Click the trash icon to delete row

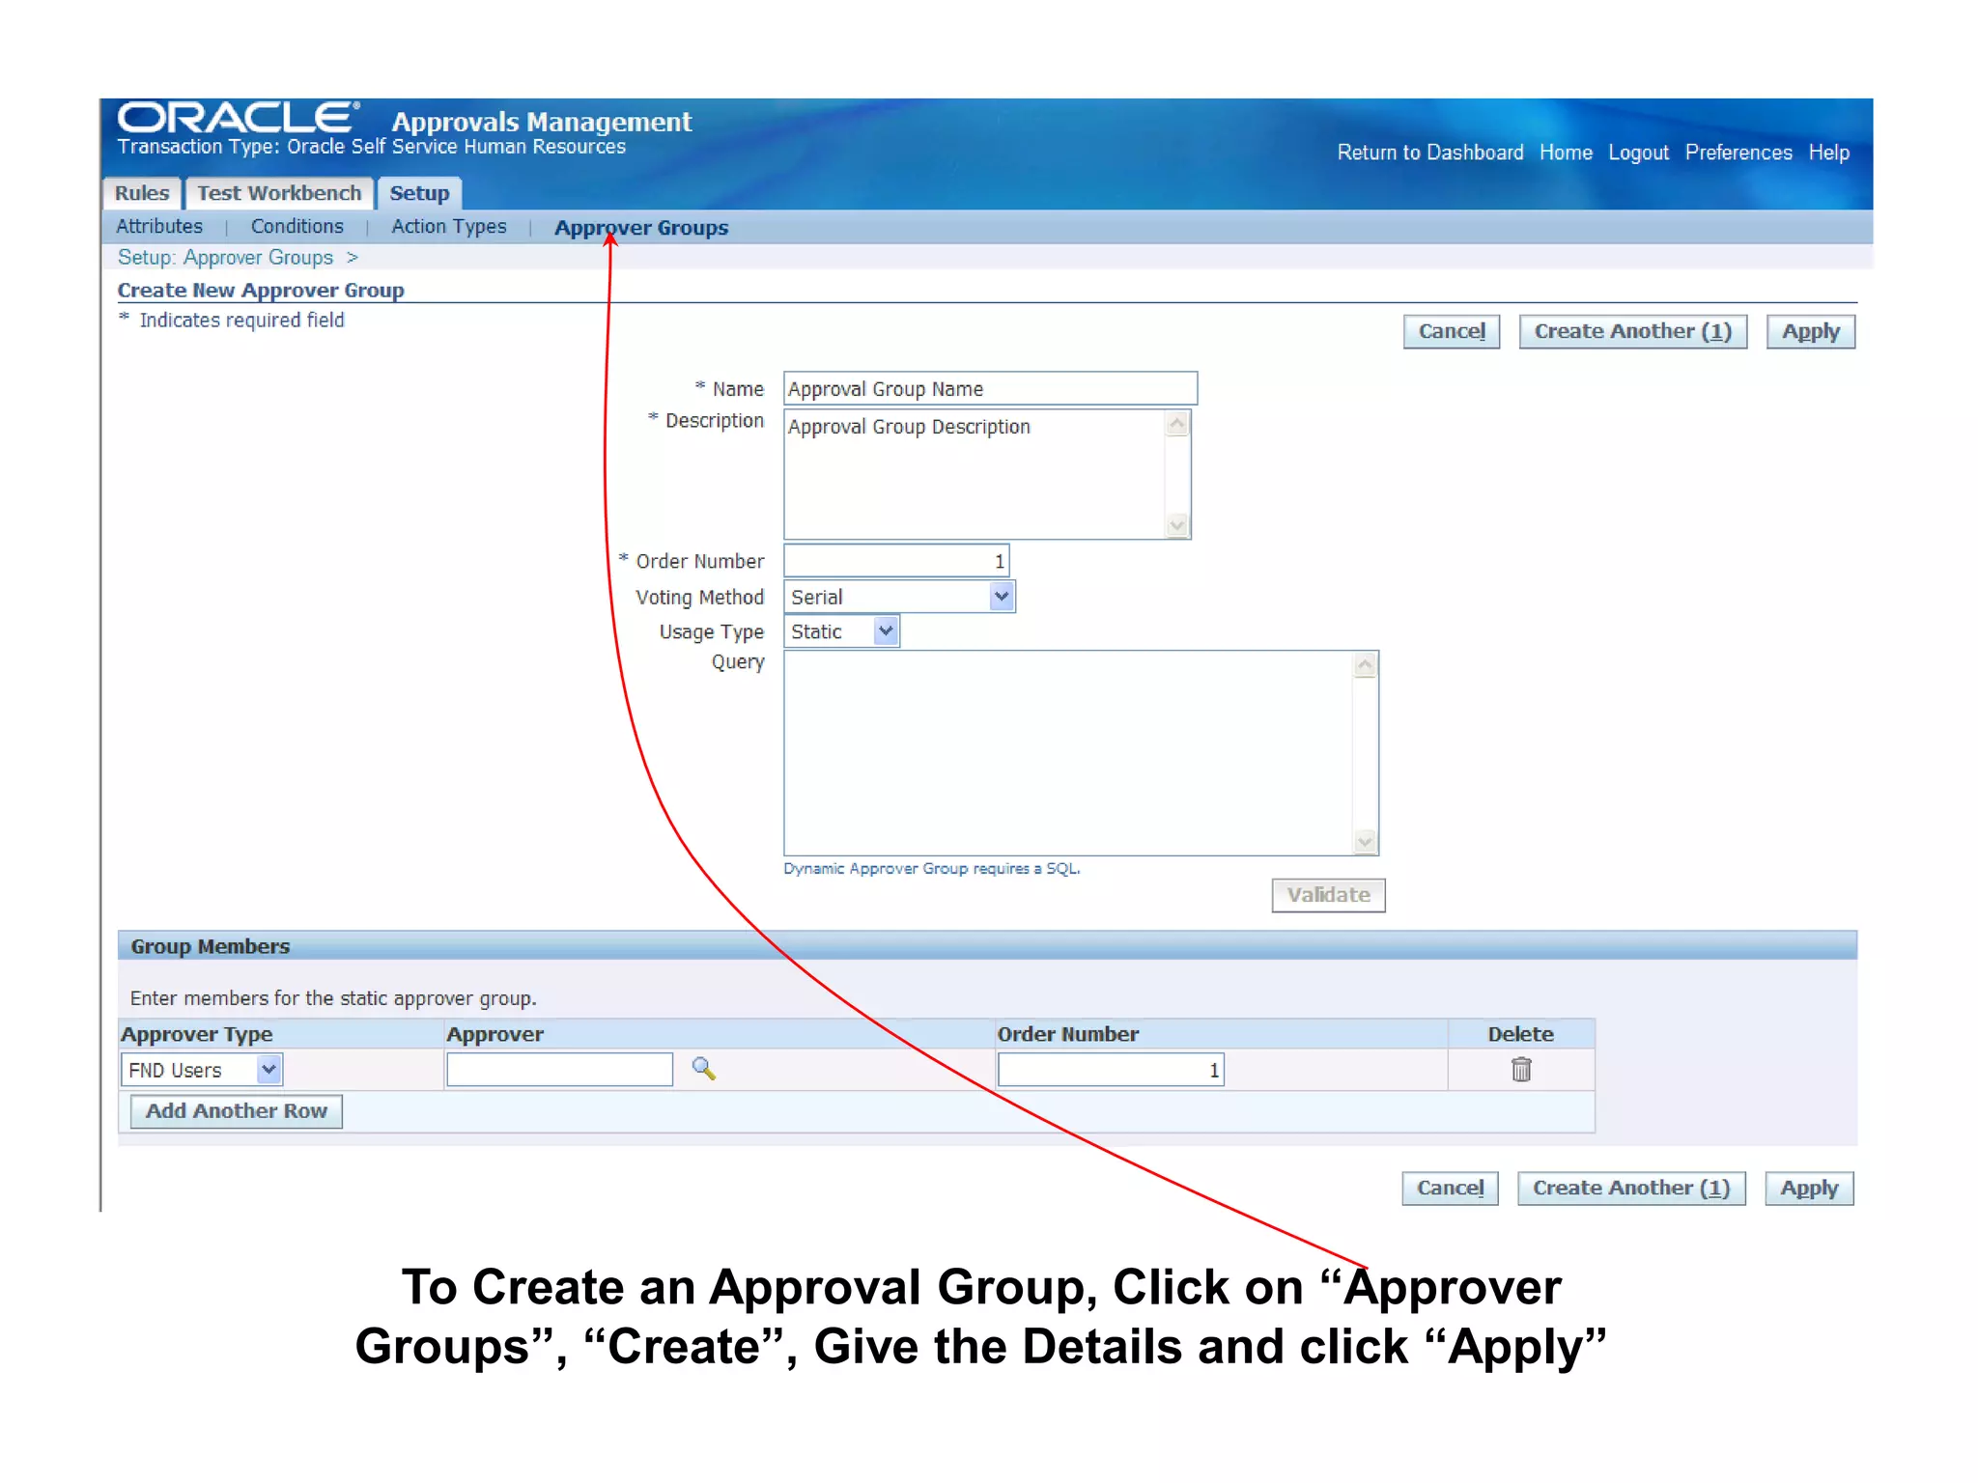tap(1521, 1070)
